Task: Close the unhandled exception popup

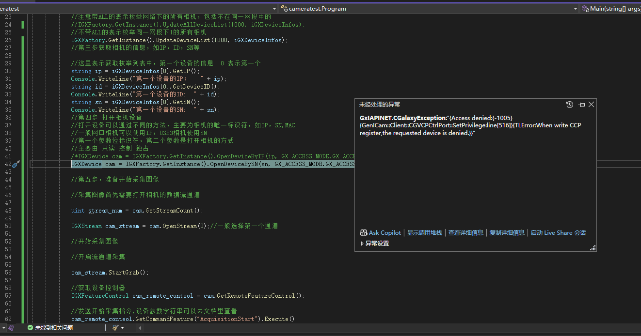Action: coord(591,105)
